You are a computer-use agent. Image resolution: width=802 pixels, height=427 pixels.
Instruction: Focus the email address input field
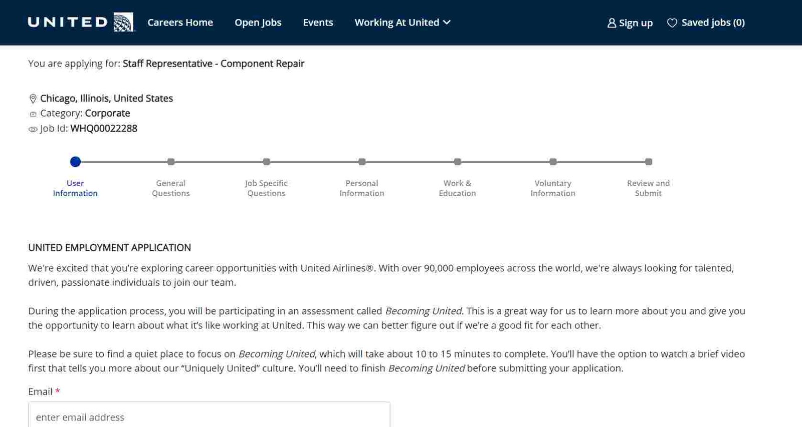coord(209,416)
